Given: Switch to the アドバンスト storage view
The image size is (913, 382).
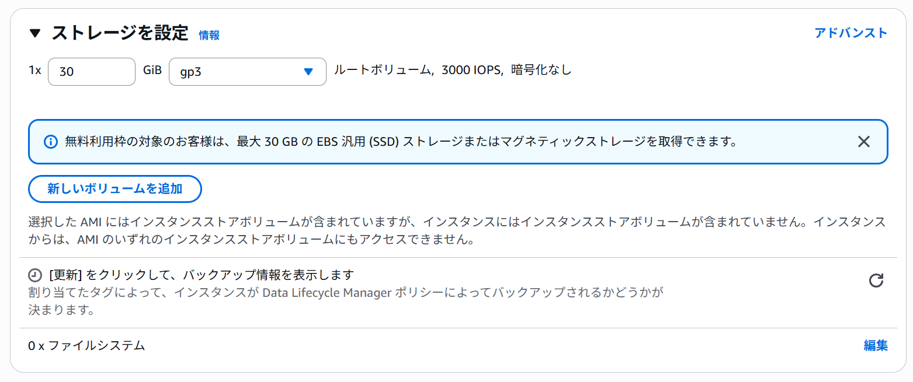Looking at the screenshot, I should click(x=850, y=33).
